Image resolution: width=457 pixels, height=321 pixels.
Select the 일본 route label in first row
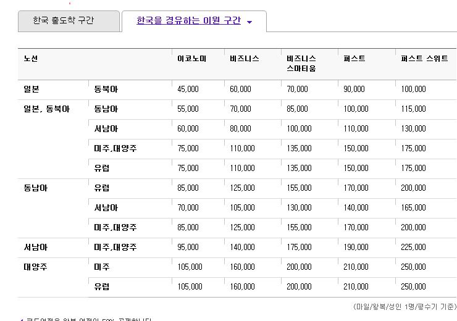coord(31,89)
